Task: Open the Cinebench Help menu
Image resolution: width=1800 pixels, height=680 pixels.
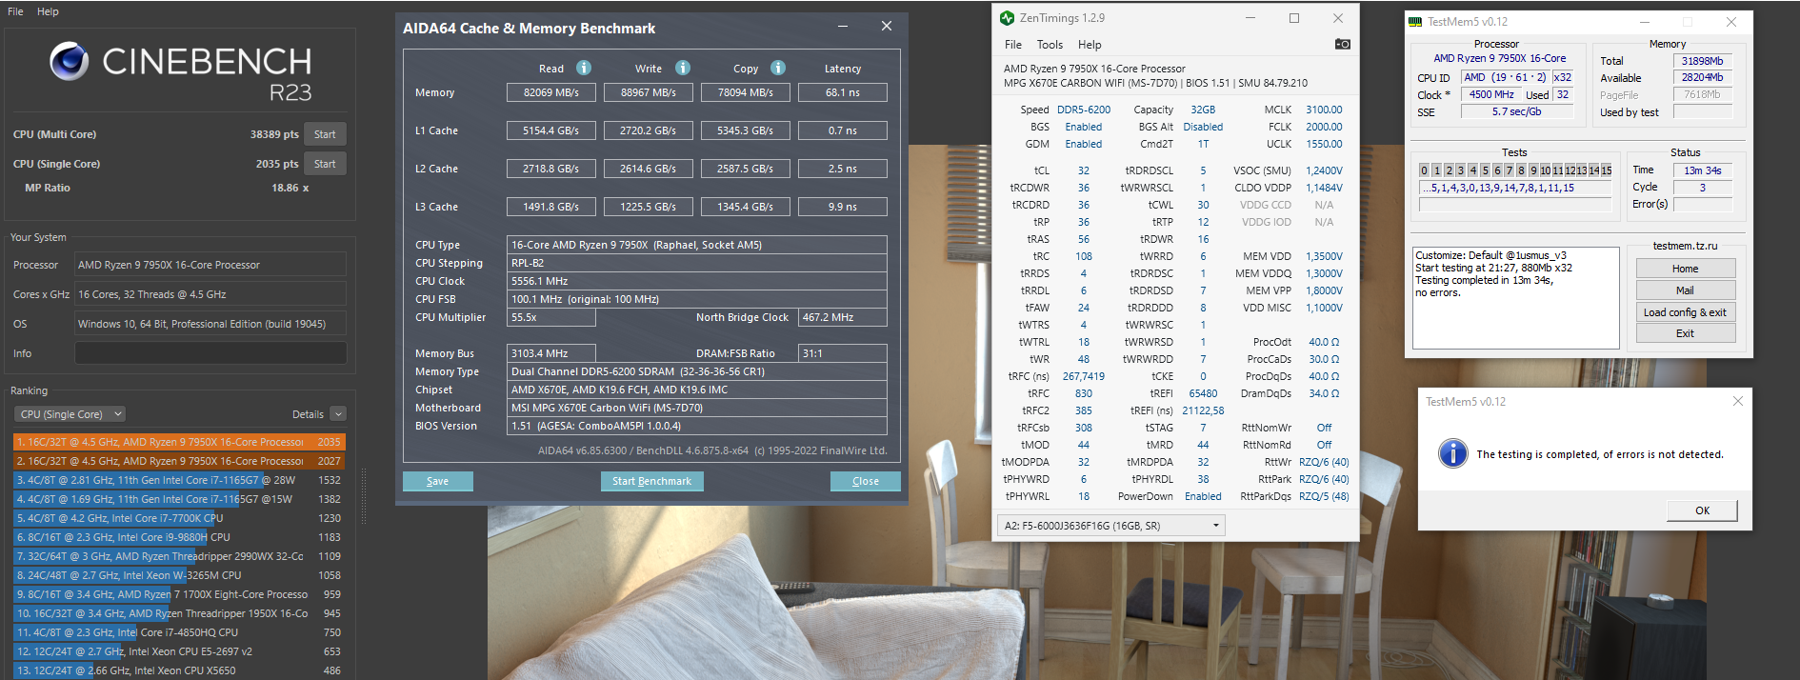Action: pyautogui.click(x=48, y=11)
